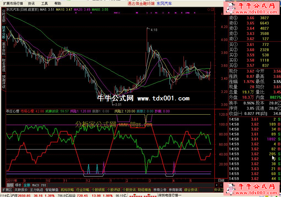Screen dimensions: 281x197
Task: Click the red-green market breadth indicator in status bar
Action: [x=143, y=195]
